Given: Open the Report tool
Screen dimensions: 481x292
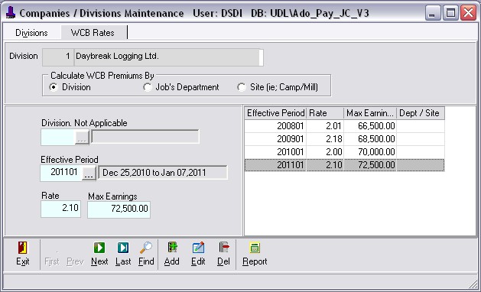Looking at the screenshot, I should (x=255, y=248).
